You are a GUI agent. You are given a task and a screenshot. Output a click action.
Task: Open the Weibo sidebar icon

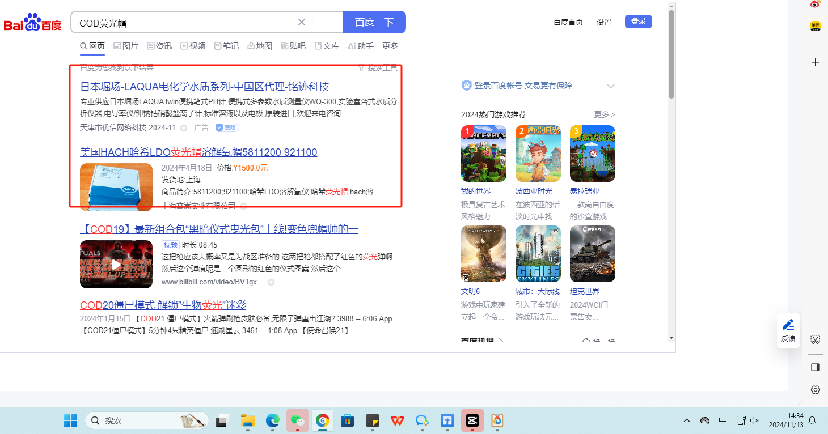pyautogui.click(x=816, y=5)
